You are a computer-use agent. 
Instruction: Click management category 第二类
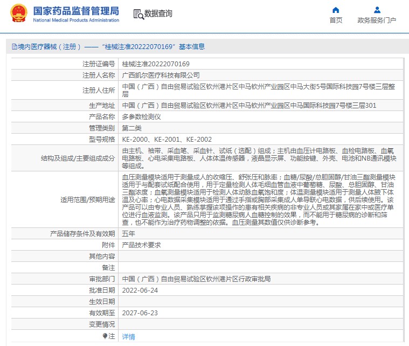(131, 128)
